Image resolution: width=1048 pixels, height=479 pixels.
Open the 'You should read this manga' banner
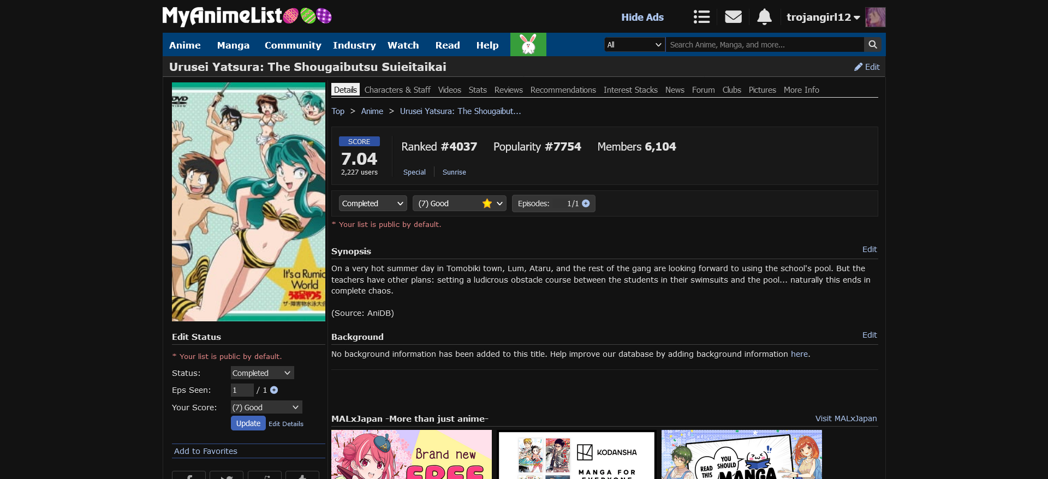[742, 454]
